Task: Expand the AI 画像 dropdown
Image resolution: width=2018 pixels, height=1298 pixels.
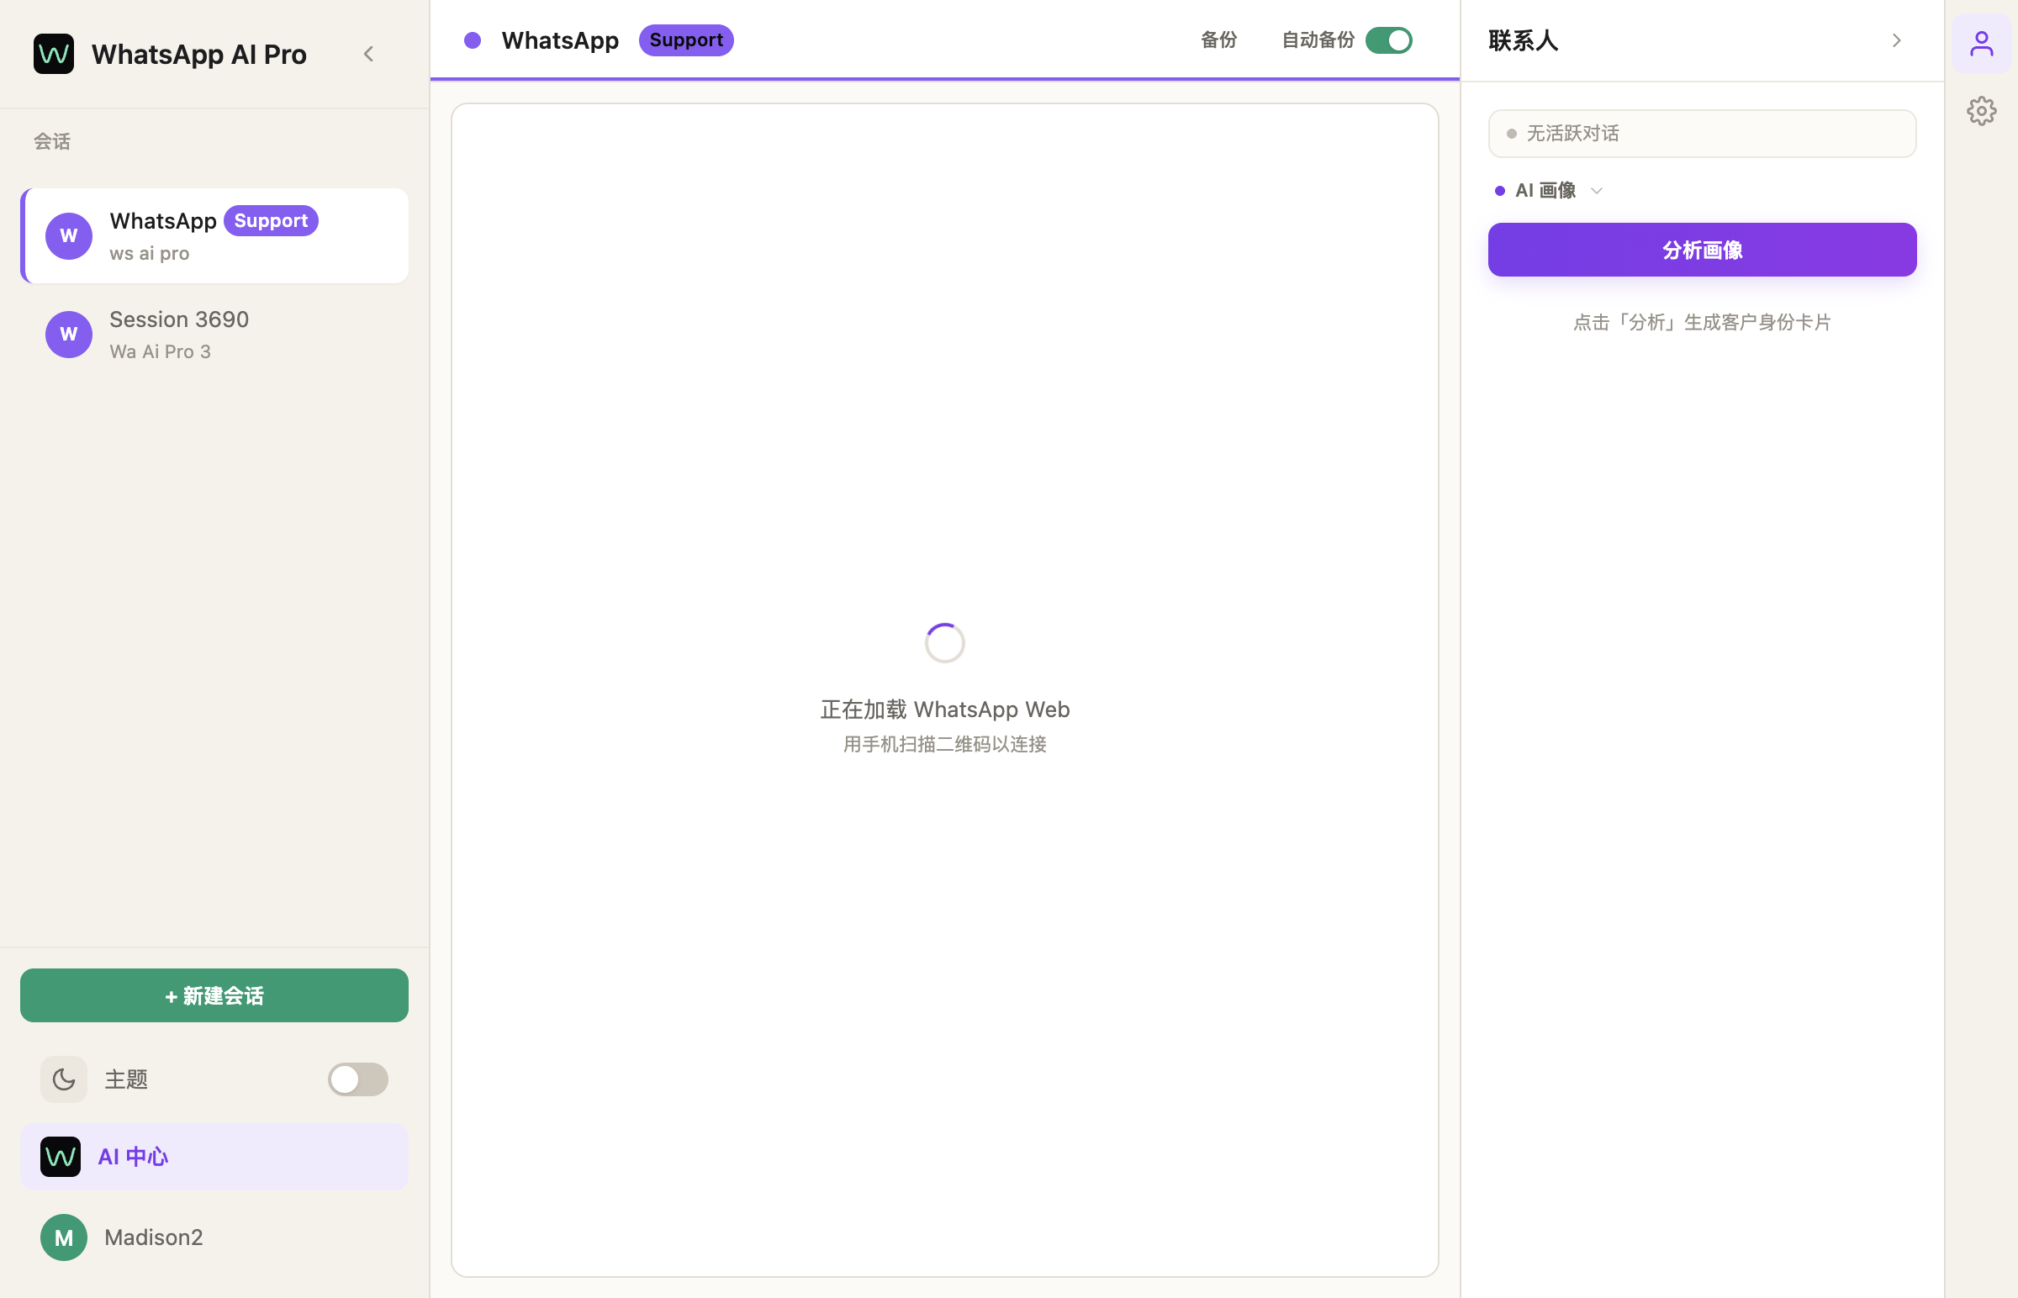Action: [1550, 191]
